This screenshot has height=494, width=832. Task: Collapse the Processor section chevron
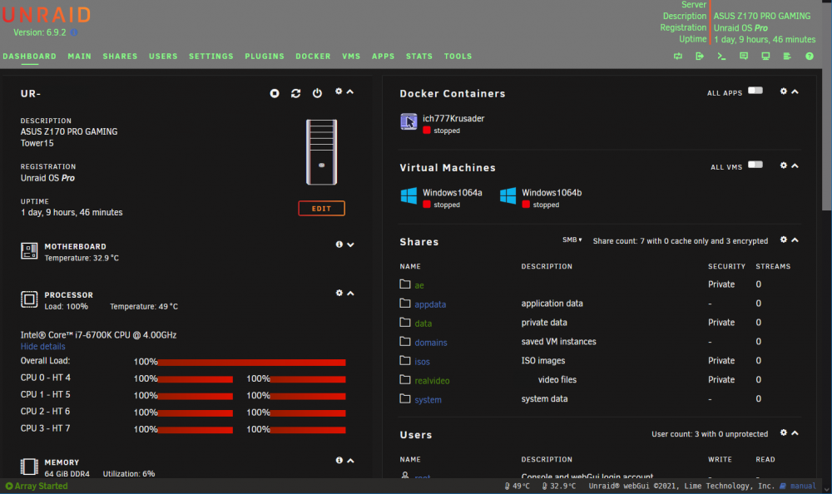(350, 294)
